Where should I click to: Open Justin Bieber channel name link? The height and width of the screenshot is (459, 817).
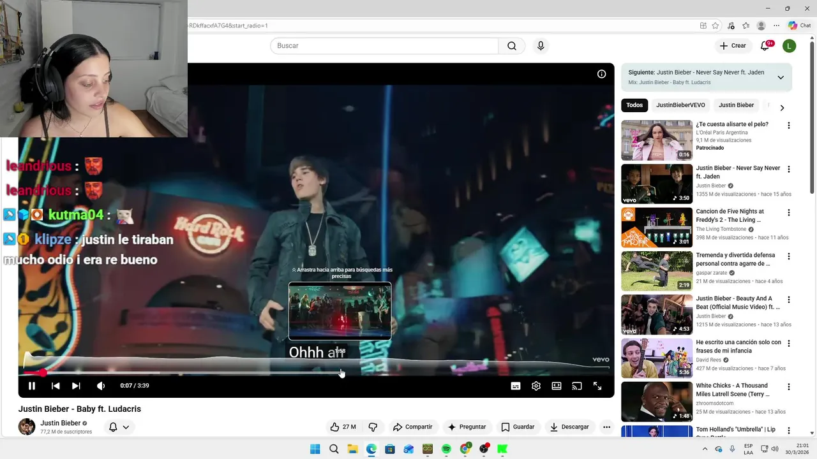coord(61,423)
